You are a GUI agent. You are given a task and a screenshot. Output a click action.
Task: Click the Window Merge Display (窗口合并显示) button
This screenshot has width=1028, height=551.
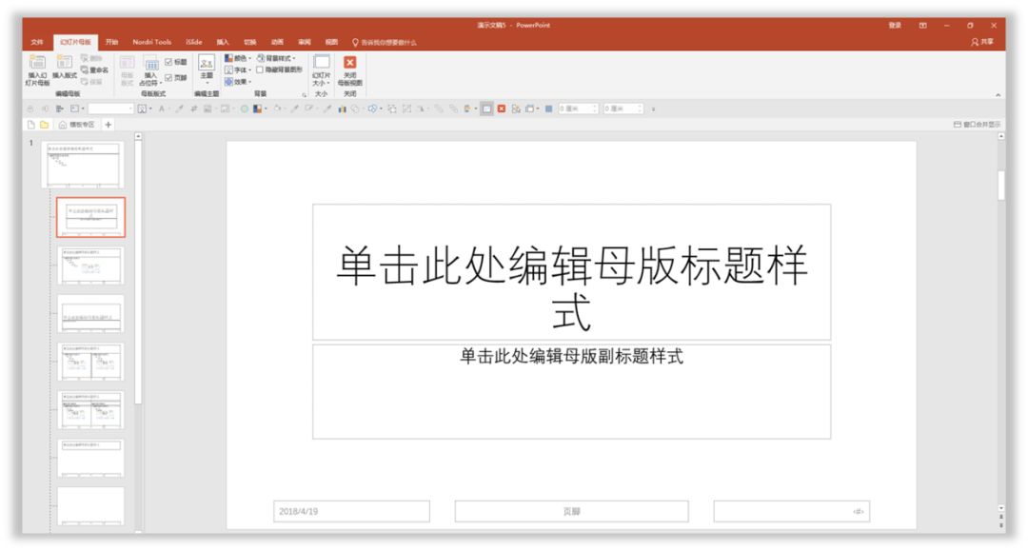pos(977,125)
